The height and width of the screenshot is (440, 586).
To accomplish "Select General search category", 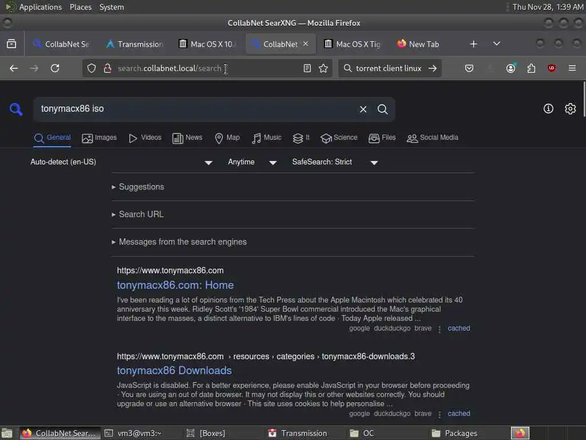I will tap(52, 137).
